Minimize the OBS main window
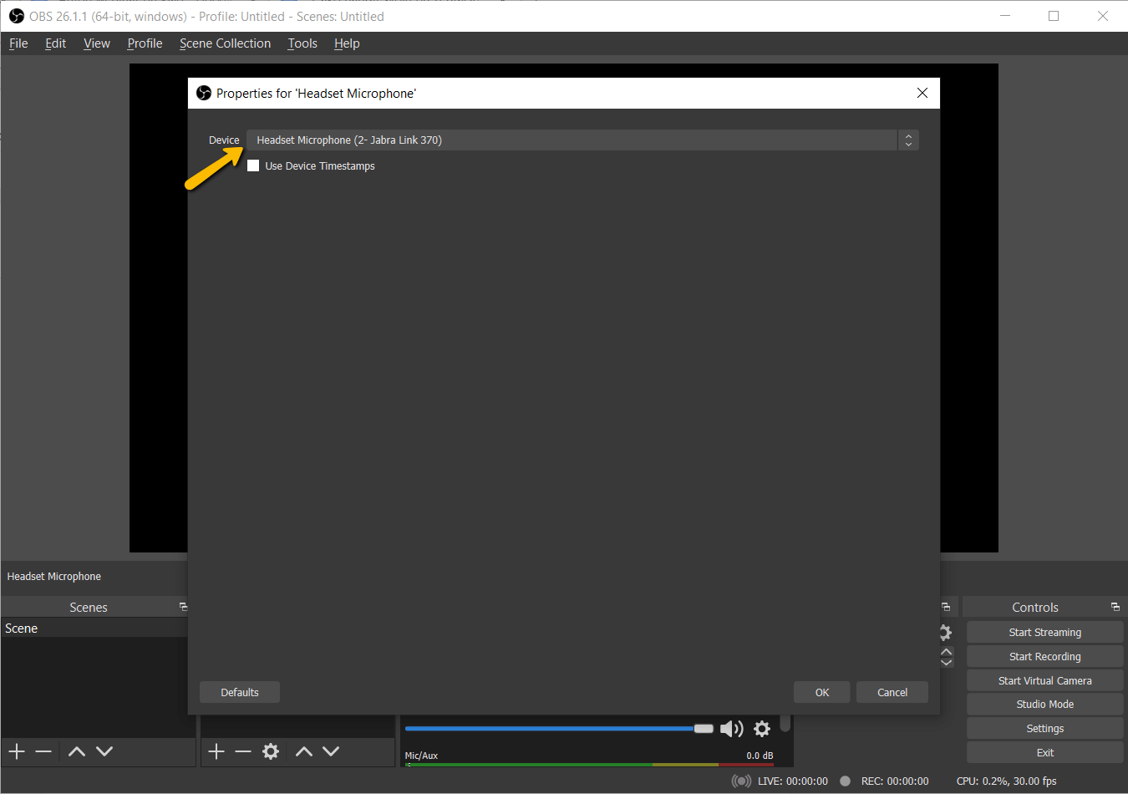Image resolution: width=1128 pixels, height=794 pixels. click(1005, 16)
